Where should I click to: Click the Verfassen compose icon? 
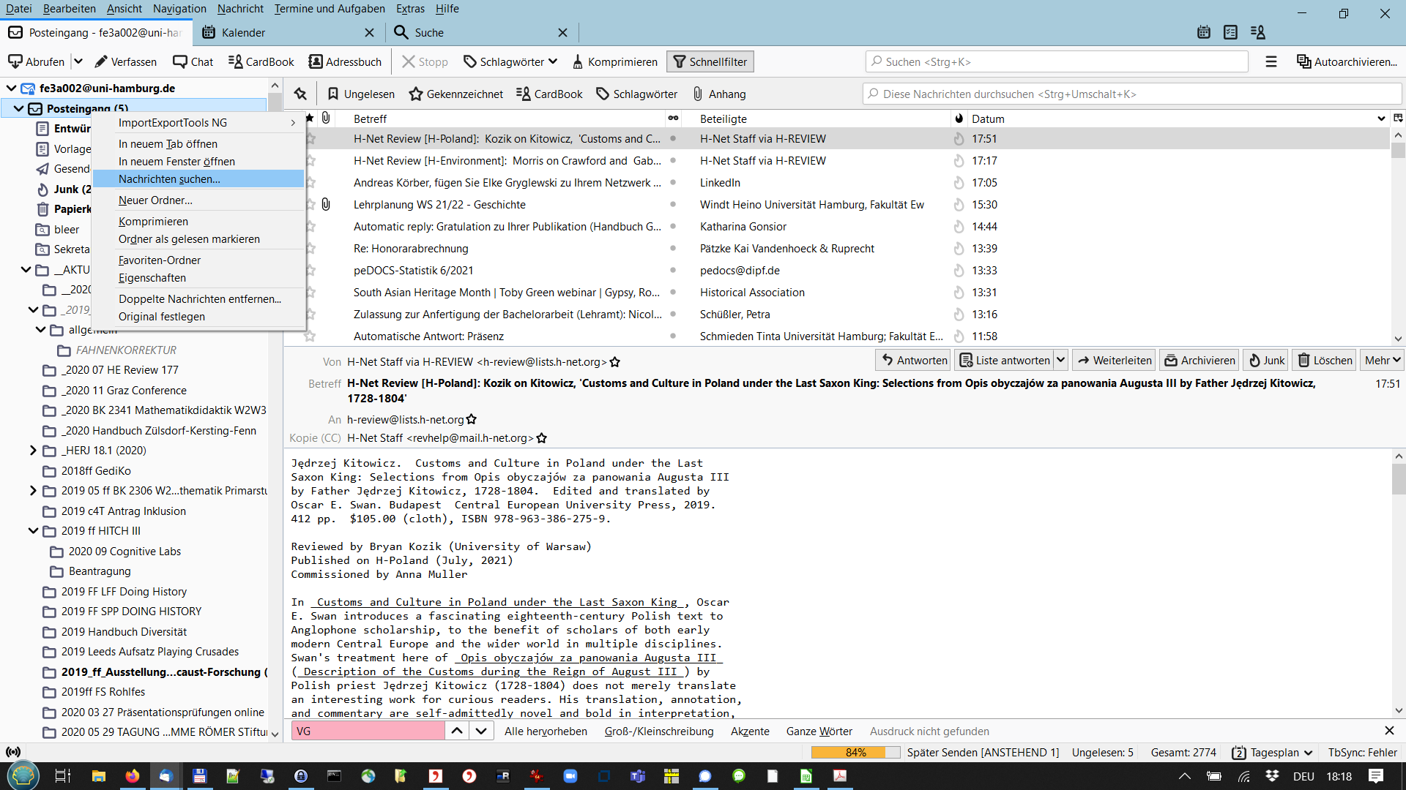[x=102, y=62]
